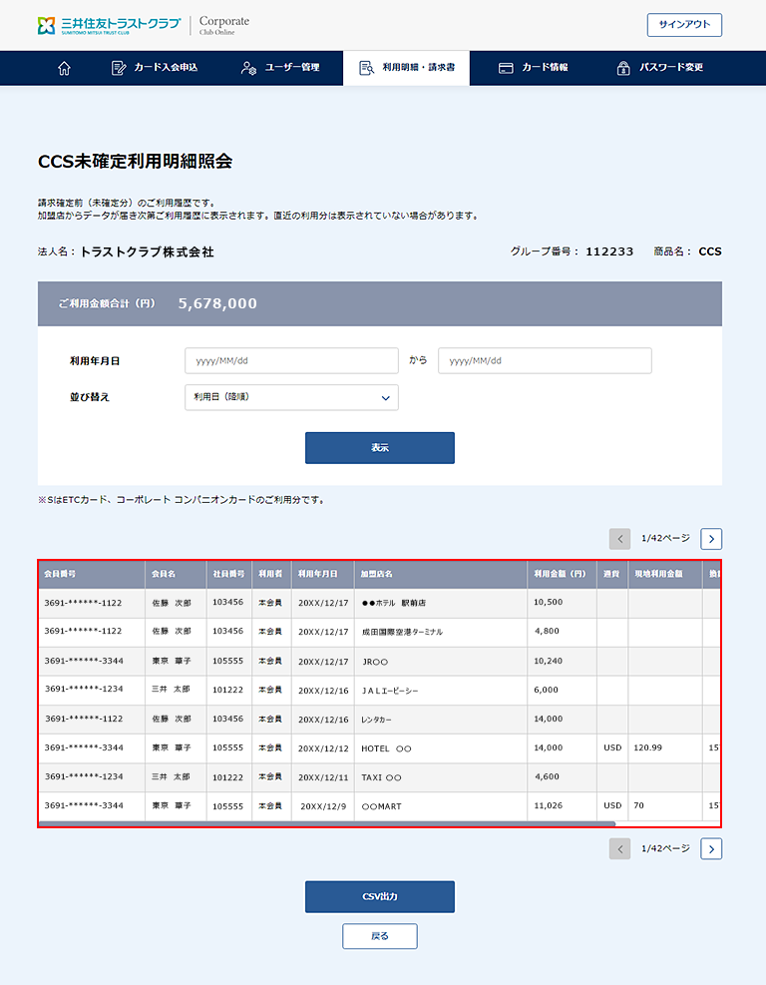Click the statement document search icon
The width and height of the screenshot is (766, 985).
(366, 68)
